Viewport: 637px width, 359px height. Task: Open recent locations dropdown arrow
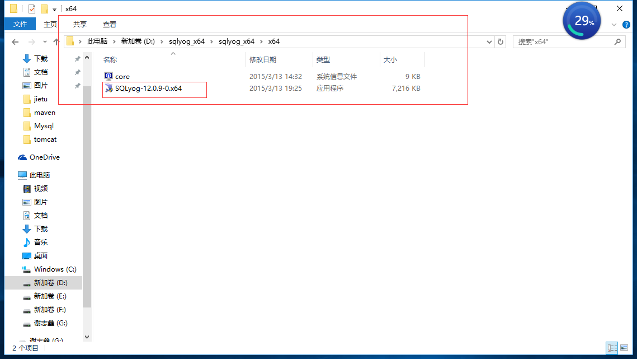click(x=45, y=41)
